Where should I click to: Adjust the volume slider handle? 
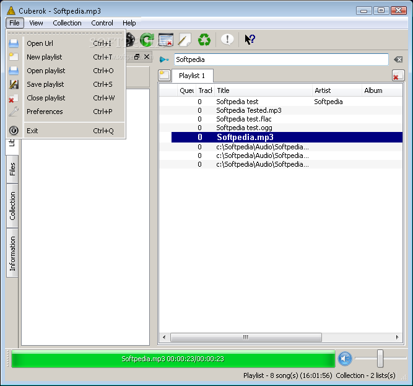(380, 358)
